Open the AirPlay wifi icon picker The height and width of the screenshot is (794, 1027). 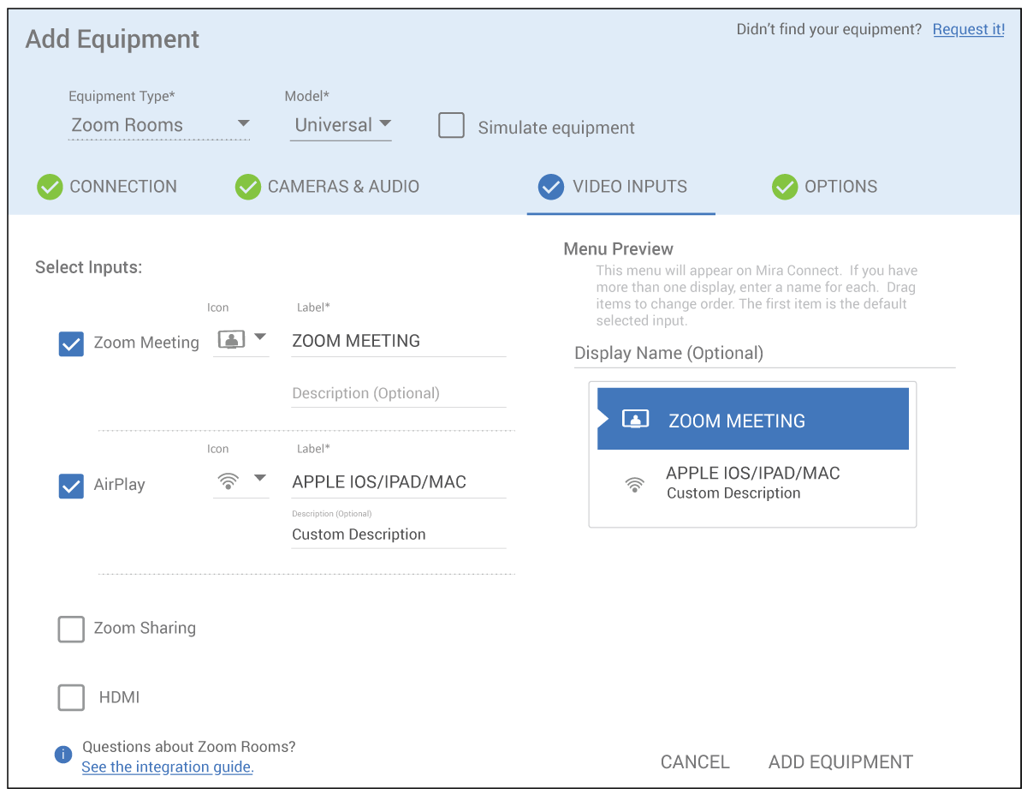tap(240, 481)
